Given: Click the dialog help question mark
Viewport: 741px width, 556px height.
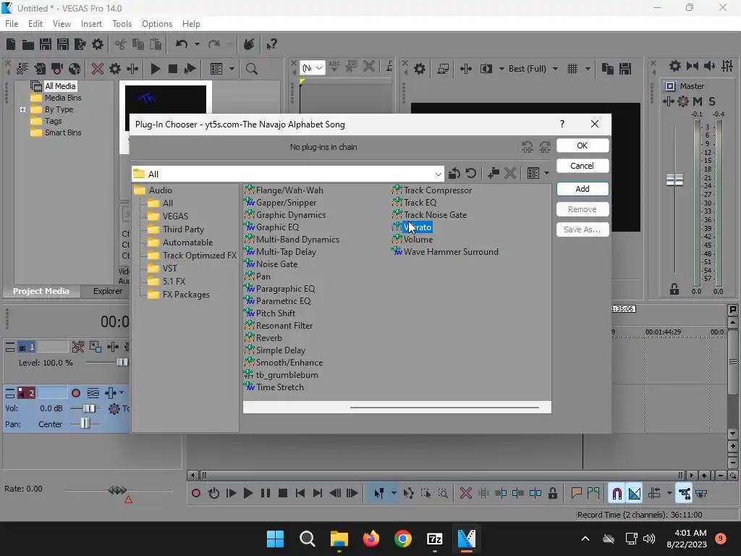Looking at the screenshot, I should pos(562,124).
